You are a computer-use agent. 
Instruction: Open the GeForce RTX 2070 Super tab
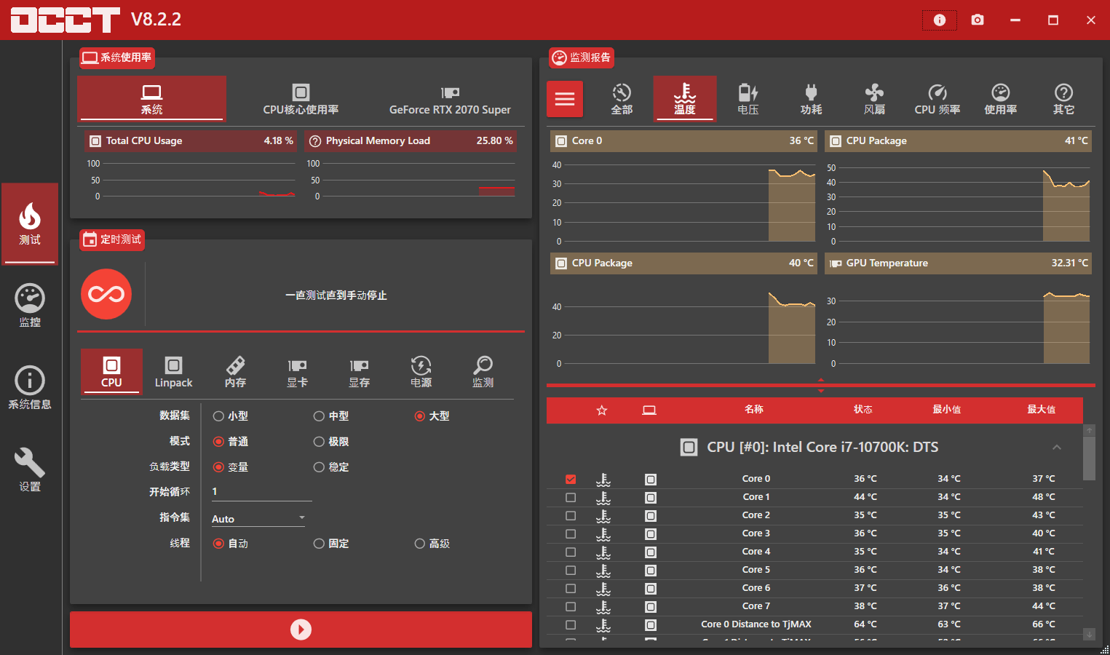(x=450, y=98)
